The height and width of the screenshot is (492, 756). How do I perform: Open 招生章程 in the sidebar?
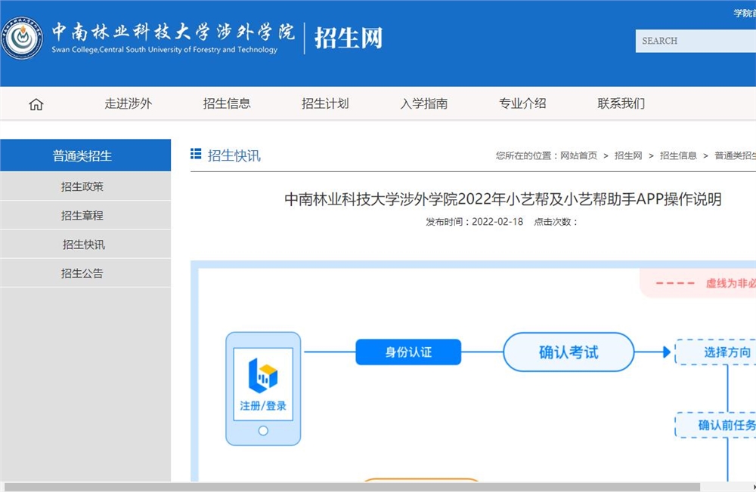pyautogui.click(x=85, y=215)
